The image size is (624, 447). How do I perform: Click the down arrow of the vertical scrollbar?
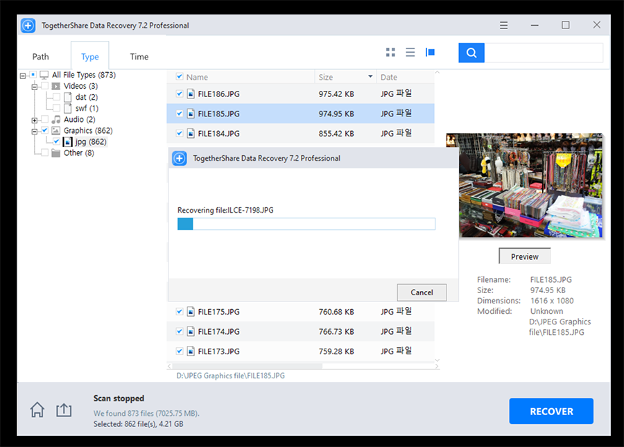(437, 360)
